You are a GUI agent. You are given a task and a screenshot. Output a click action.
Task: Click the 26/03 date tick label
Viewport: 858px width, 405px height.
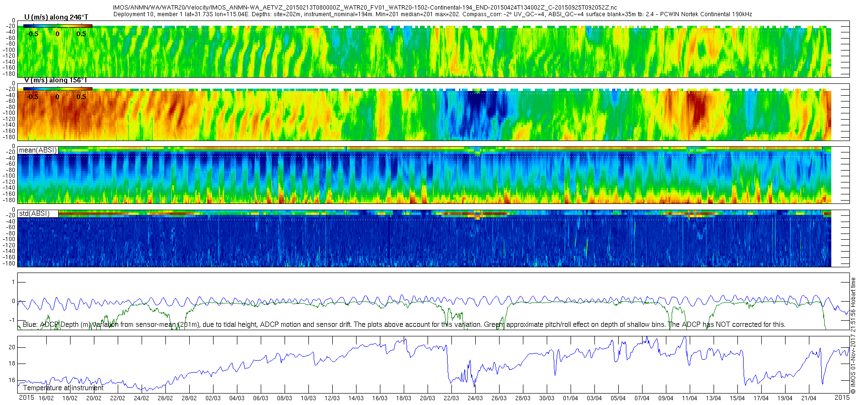[x=499, y=398]
